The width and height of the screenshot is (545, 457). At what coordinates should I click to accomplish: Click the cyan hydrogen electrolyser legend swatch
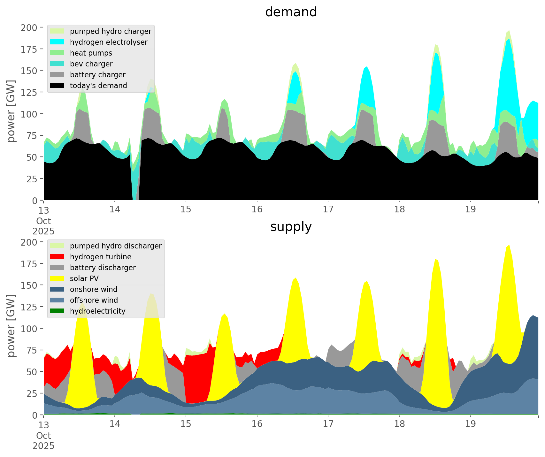[x=58, y=42]
